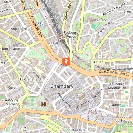Click the Les Allobroges label

click(35, 9)
